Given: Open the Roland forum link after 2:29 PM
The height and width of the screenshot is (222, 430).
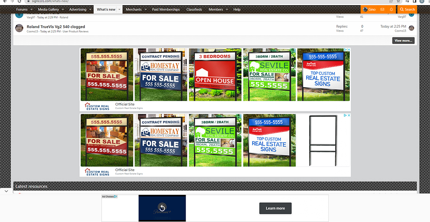Looking at the screenshot, I should pos(64,17).
